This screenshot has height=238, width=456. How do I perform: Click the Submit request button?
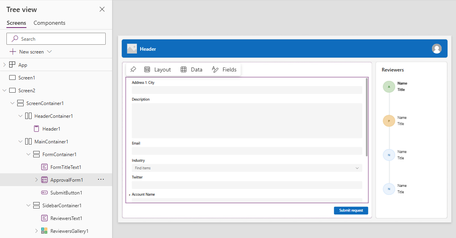(x=351, y=210)
